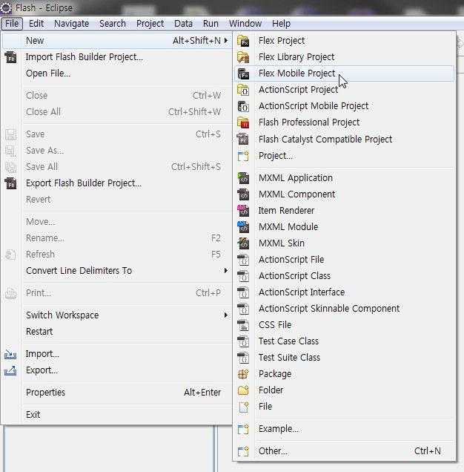Click the ActionScript Mobile Project icon
Viewport: 464px width, 472px height.
243,106
